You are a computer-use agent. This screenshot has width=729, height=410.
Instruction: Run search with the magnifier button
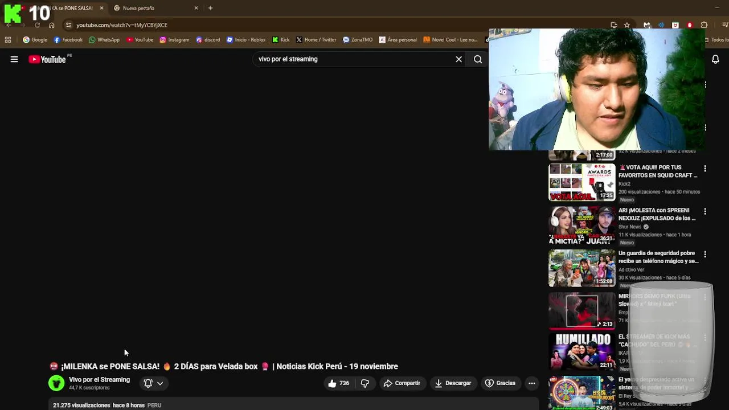[x=478, y=59]
